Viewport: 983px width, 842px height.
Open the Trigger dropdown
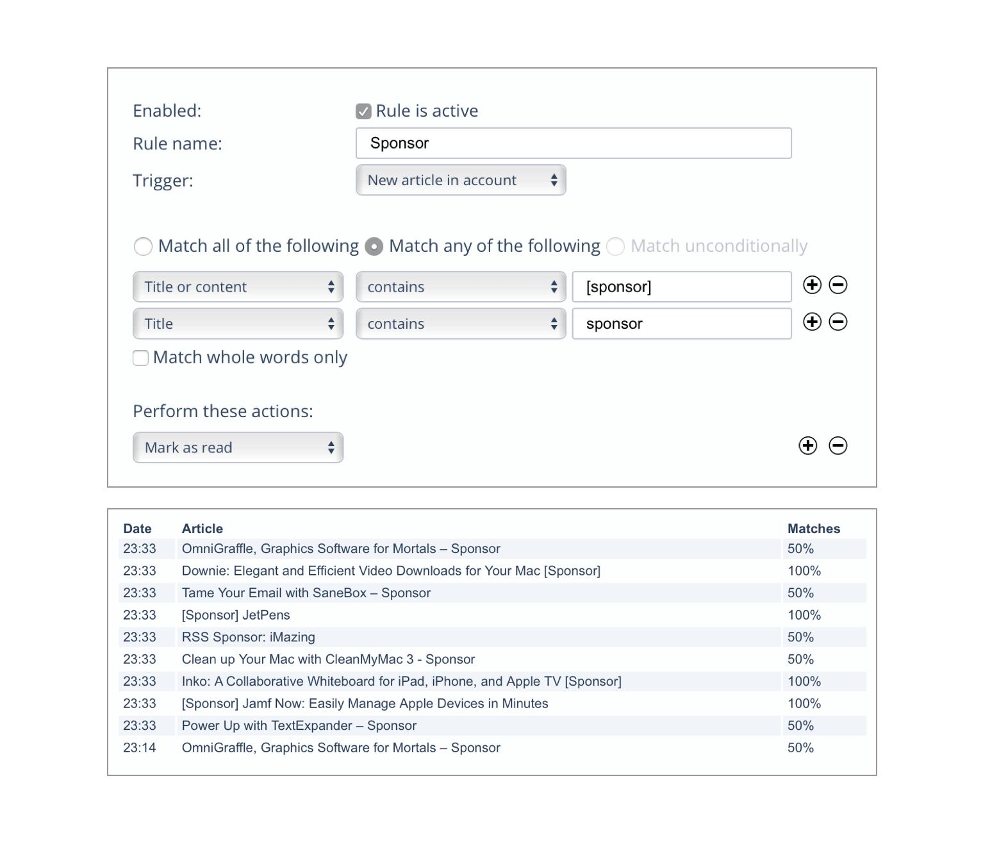[461, 180]
